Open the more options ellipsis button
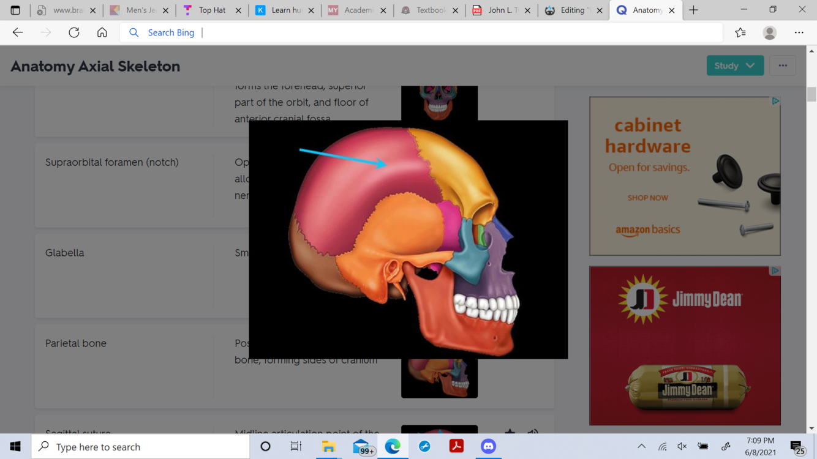817x459 pixels. pos(783,65)
